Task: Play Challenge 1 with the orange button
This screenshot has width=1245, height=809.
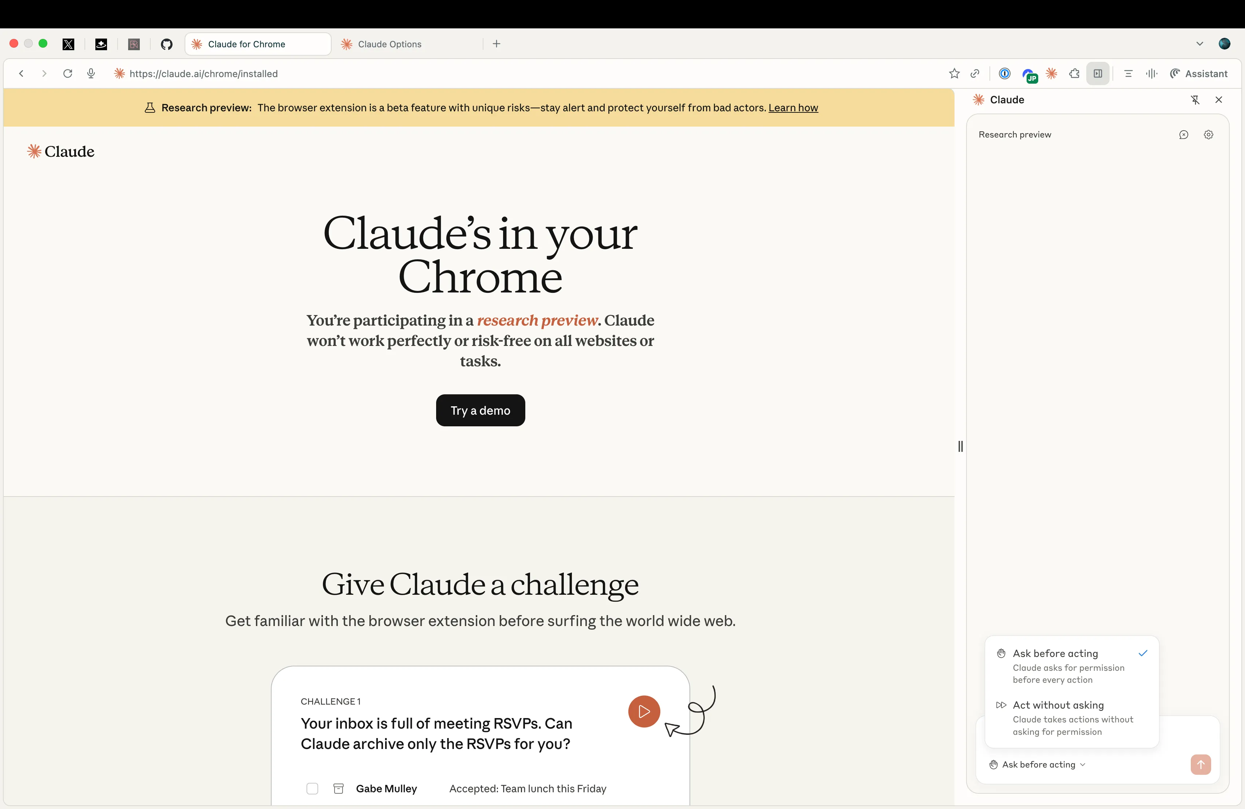Action: tap(644, 711)
